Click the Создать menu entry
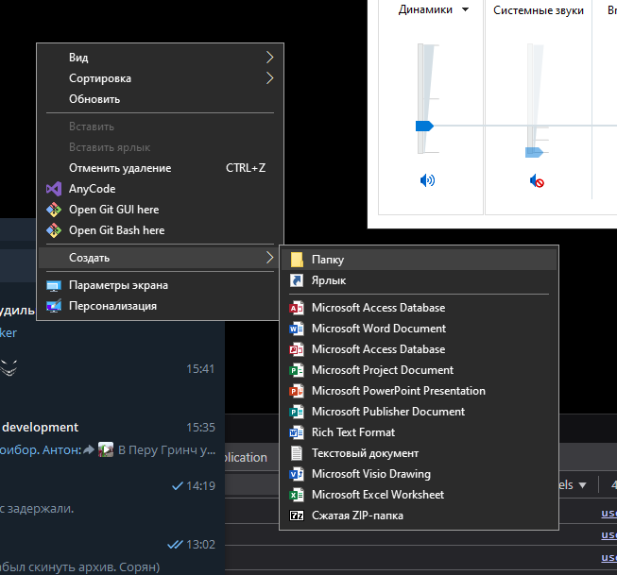Image resolution: width=617 pixels, height=575 pixels. coord(160,258)
